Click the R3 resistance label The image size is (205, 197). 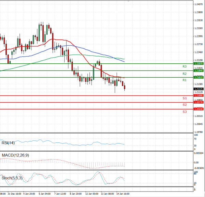tap(184, 66)
